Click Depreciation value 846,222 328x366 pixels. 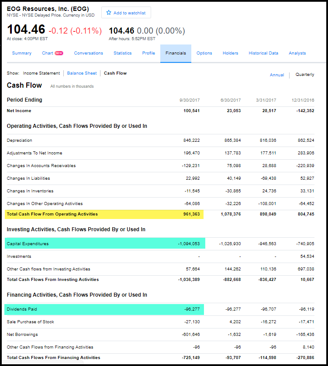[192, 140]
